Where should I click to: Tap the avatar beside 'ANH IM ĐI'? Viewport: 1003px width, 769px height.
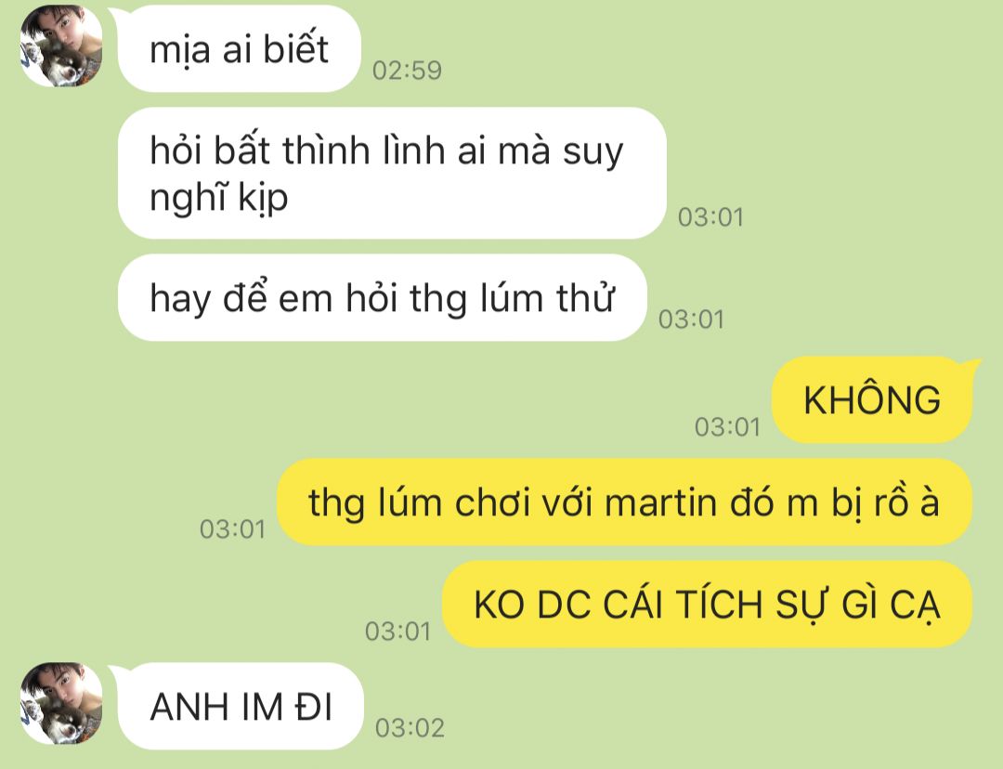point(61,703)
